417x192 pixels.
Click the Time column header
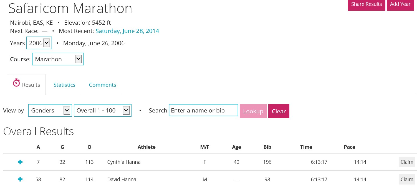tap(306, 147)
